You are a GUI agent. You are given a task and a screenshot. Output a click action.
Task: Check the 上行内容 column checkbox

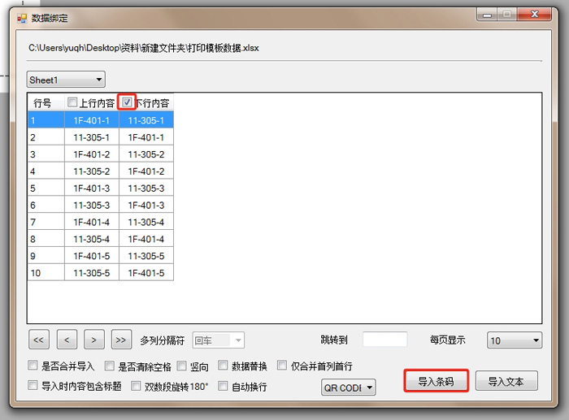point(72,102)
